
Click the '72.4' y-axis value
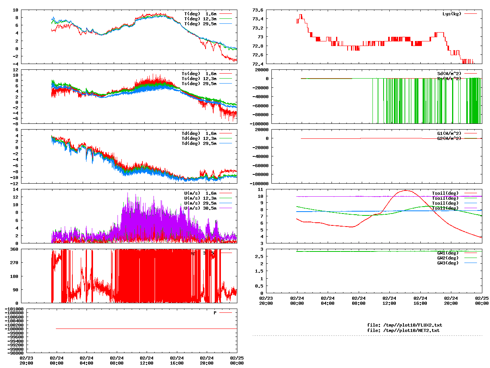tap(258, 64)
